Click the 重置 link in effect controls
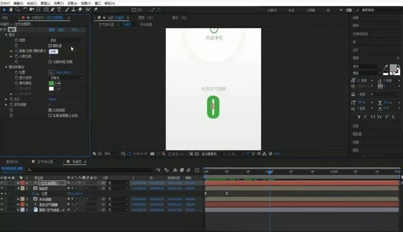403x232 pixels. click(x=52, y=30)
